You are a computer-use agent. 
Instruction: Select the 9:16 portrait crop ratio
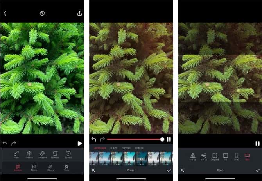coord(237,157)
